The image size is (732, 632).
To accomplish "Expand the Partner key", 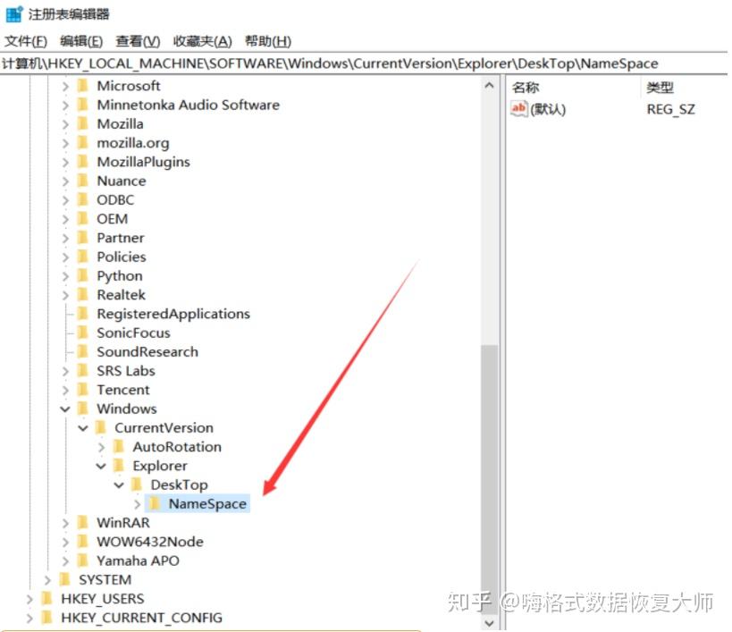I will tap(65, 239).
